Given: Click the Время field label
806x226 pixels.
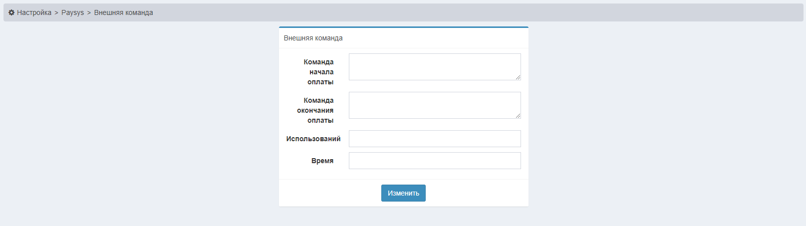Looking at the screenshot, I should coord(322,161).
